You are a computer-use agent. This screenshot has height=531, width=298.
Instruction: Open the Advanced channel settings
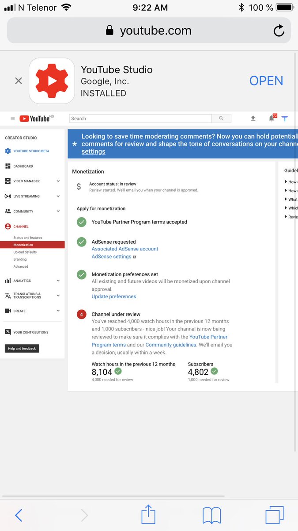[x=21, y=266]
